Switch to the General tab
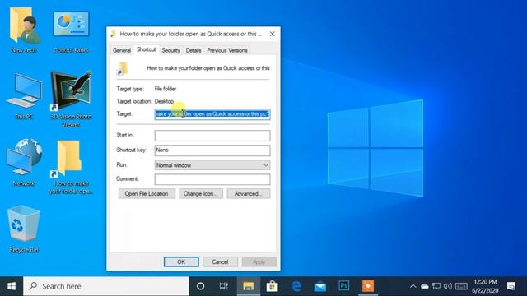527x296 pixels. pos(122,50)
